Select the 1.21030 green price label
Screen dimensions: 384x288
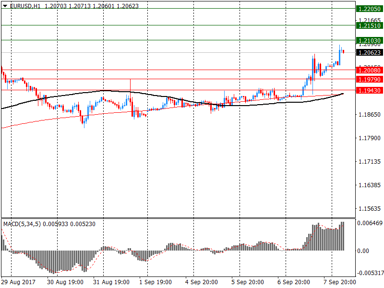point(369,40)
